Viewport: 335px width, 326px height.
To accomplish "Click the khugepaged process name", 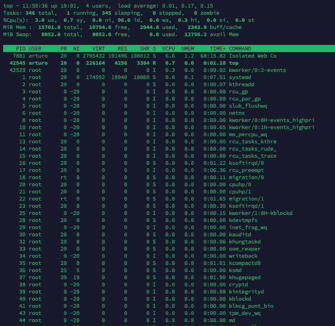I will pyautogui.click(x=245, y=278).
